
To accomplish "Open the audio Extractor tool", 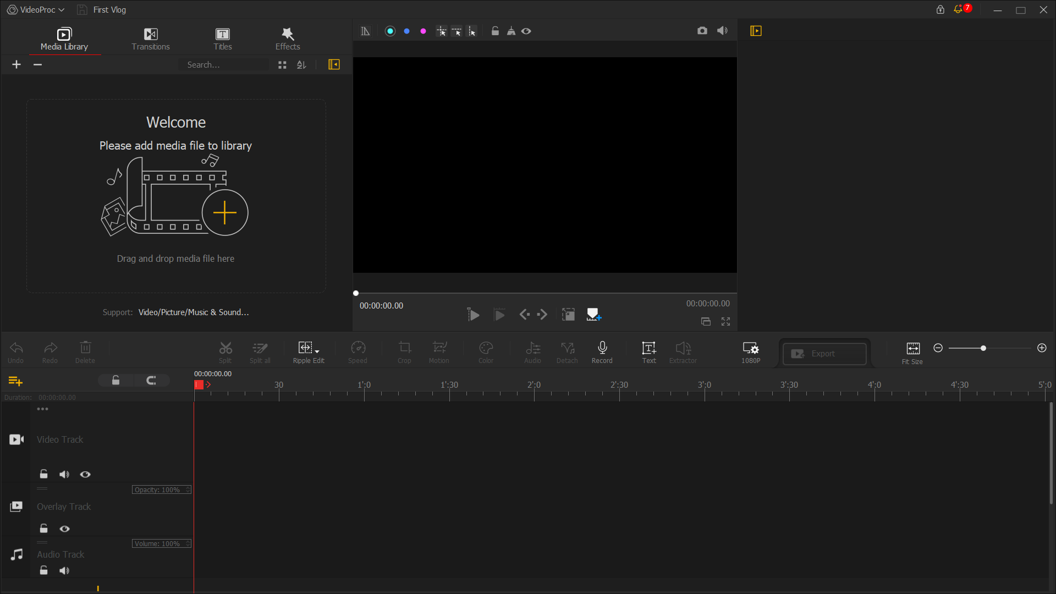I will click(683, 353).
